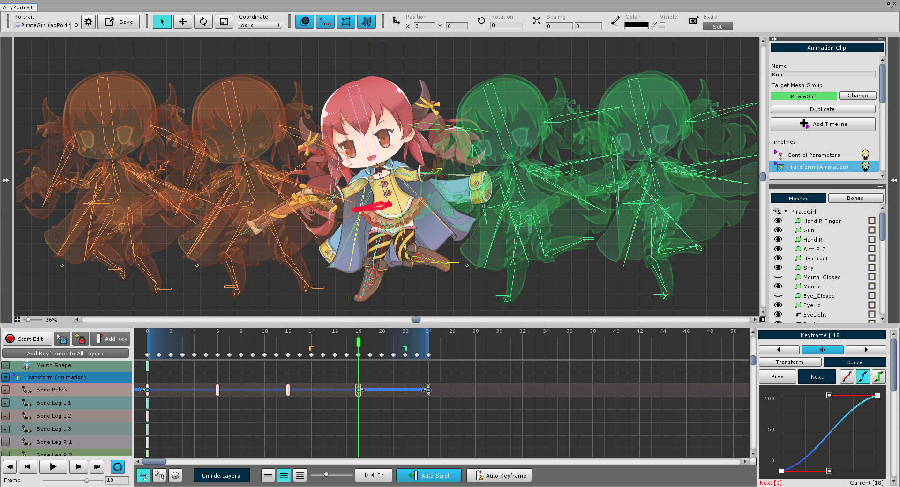Click the Bake button
The width and height of the screenshot is (900, 487).
119,22
